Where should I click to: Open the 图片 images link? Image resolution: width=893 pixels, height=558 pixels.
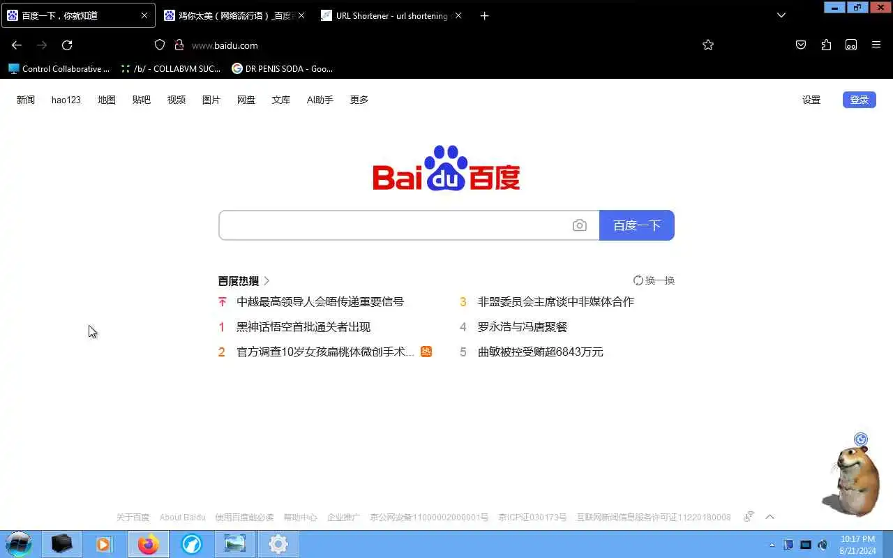[x=211, y=100]
